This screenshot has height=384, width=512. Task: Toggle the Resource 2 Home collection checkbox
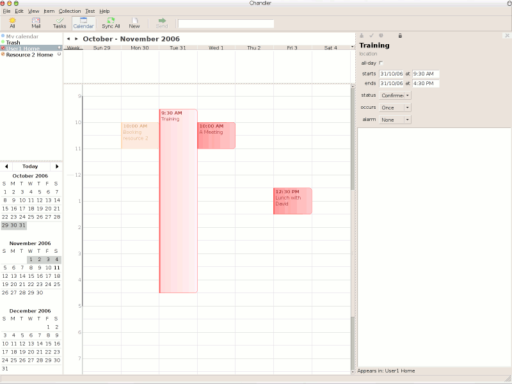3,55
